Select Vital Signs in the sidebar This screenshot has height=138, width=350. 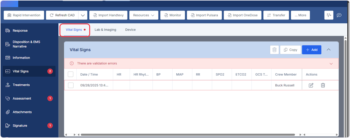[x=29, y=71]
